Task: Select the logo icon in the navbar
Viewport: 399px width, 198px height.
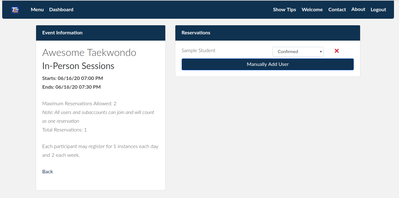Action: tap(15, 9)
